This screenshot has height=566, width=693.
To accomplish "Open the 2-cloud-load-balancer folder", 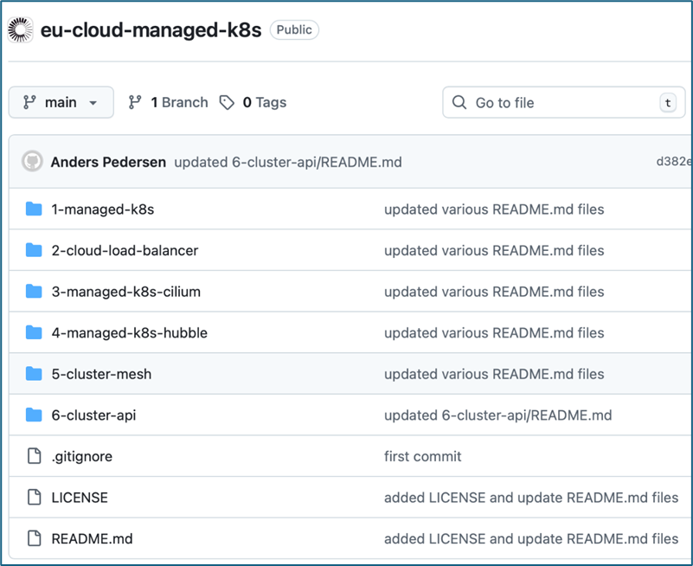I will click(x=125, y=250).
